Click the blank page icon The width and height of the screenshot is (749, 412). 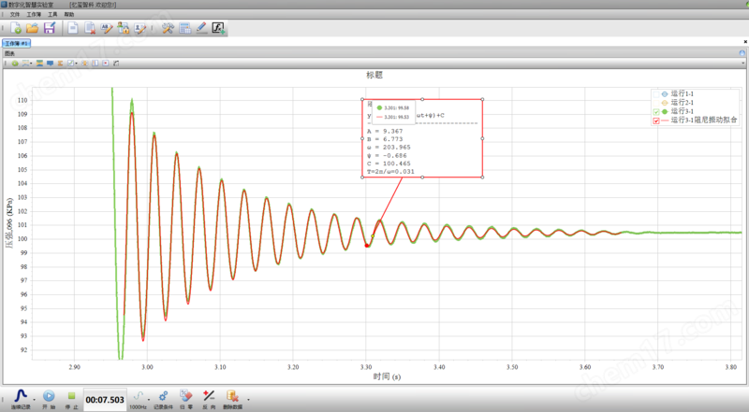click(x=73, y=28)
